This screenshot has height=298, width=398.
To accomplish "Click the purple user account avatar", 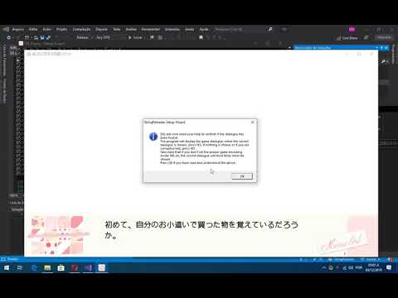I will [x=352, y=29].
